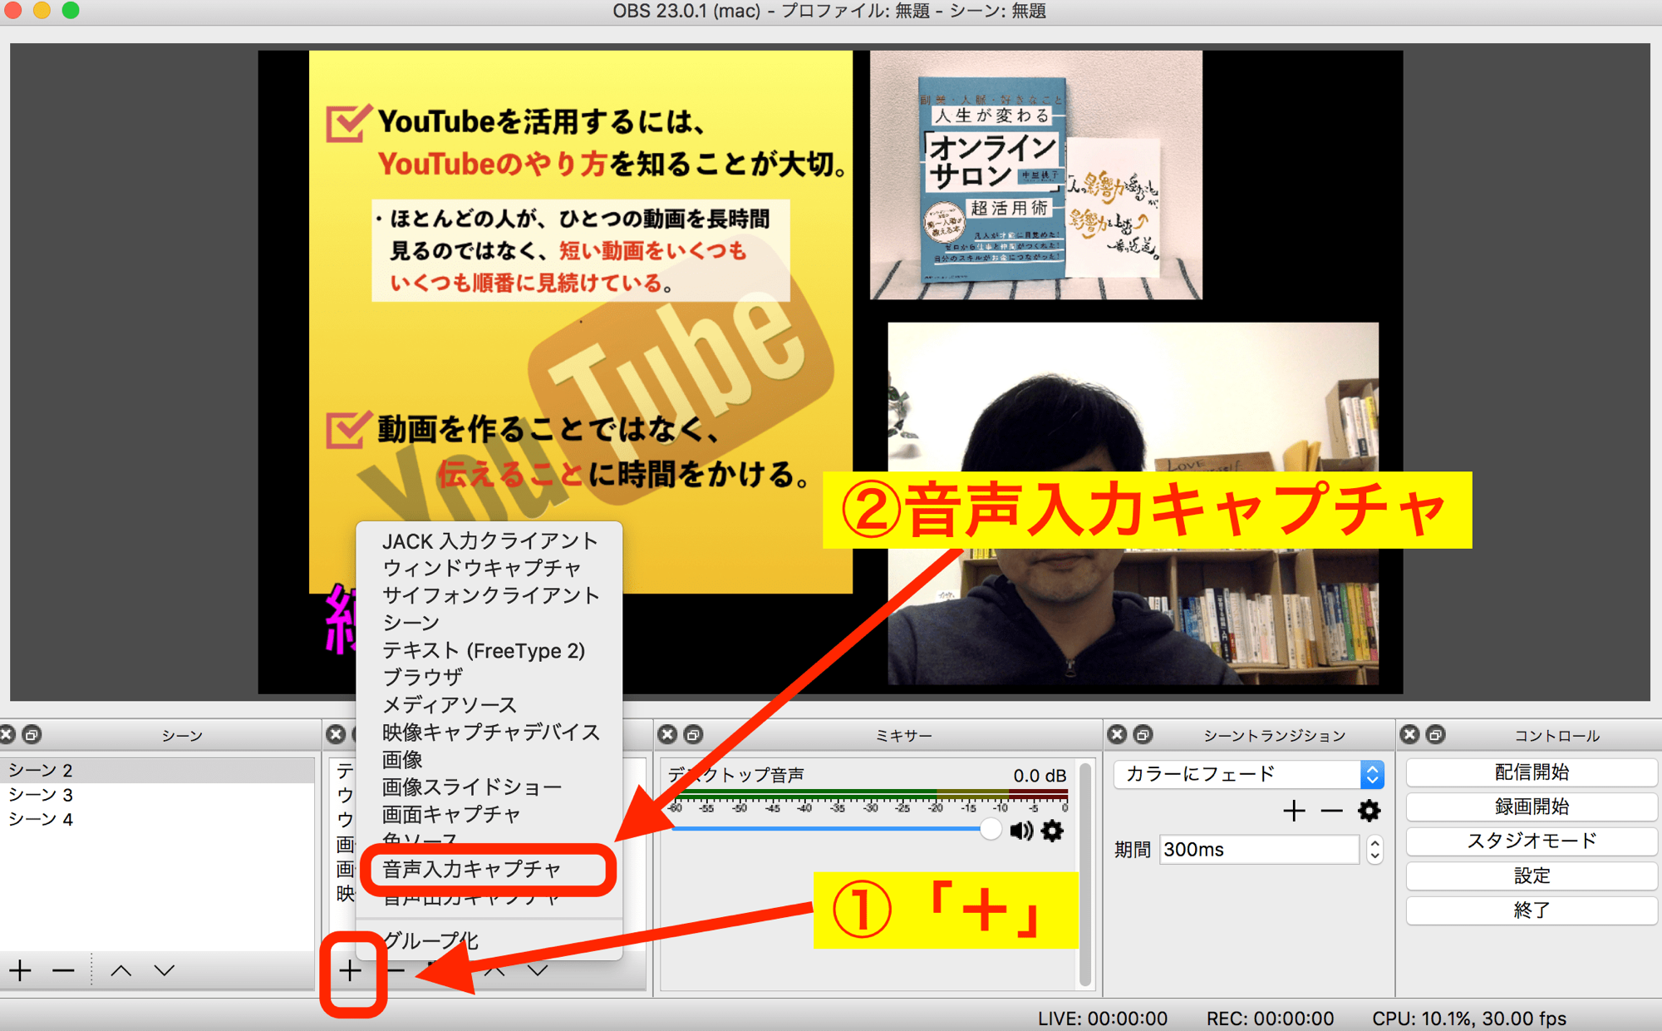Screen dimensions: 1662x1031
Task: Select グループ化 in the source menu
Action: [x=489, y=941]
